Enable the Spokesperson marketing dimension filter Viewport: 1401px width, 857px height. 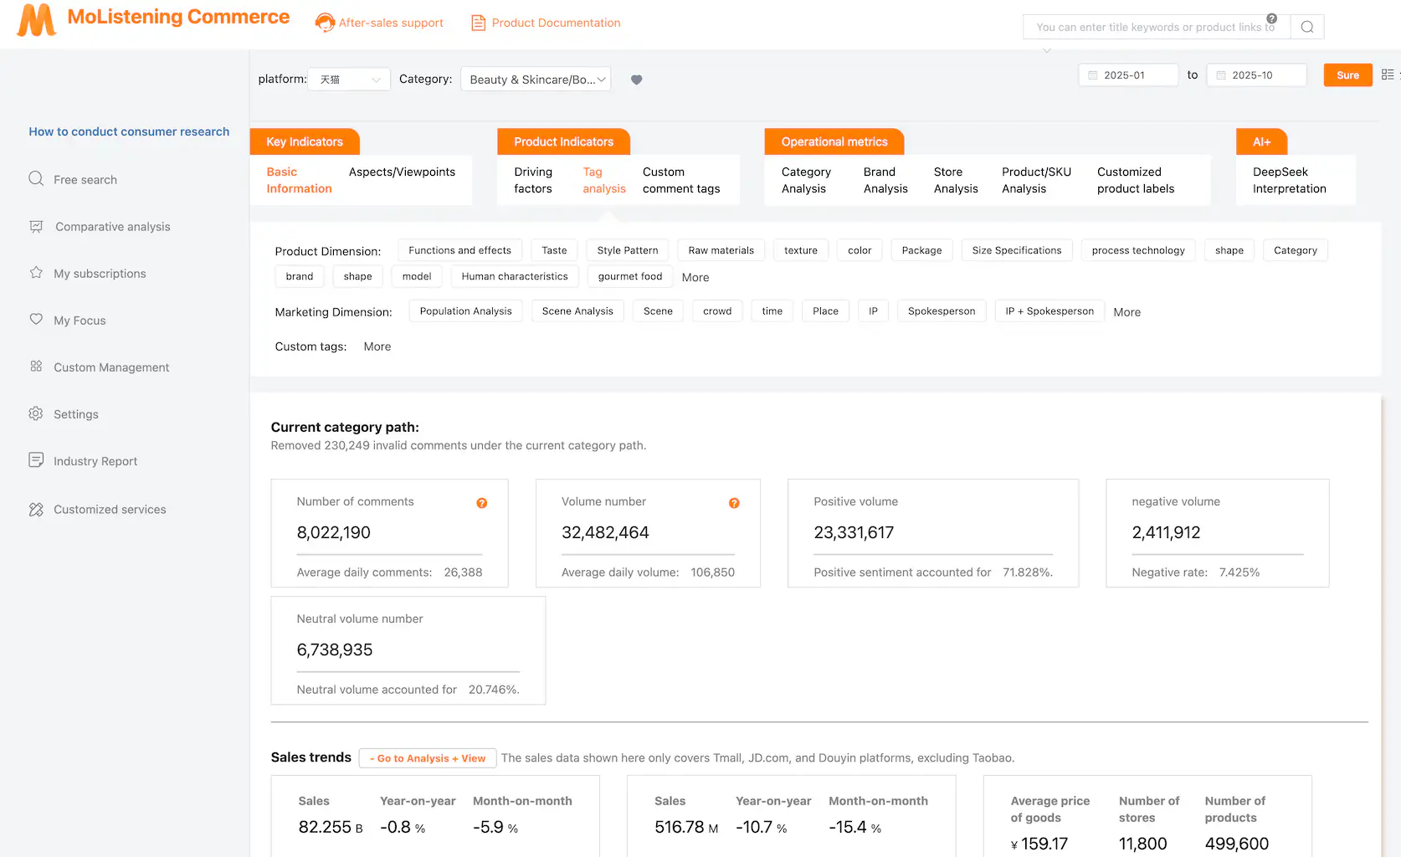pos(942,310)
